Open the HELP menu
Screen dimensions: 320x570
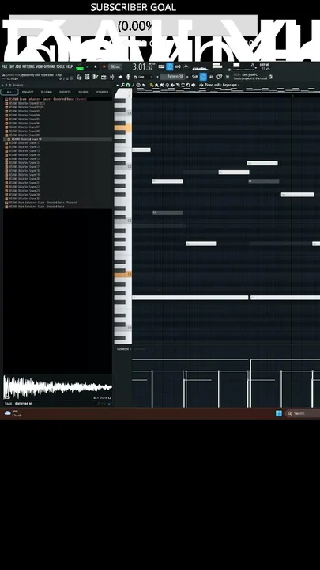point(70,66)
